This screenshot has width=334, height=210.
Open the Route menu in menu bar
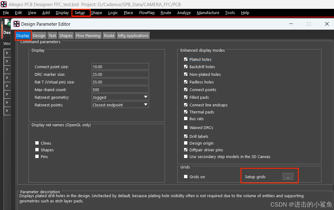point(166,13)
